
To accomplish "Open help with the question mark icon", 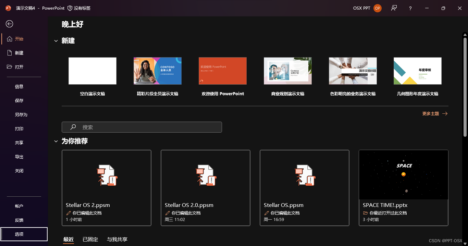I will click(x=410, y=8).
